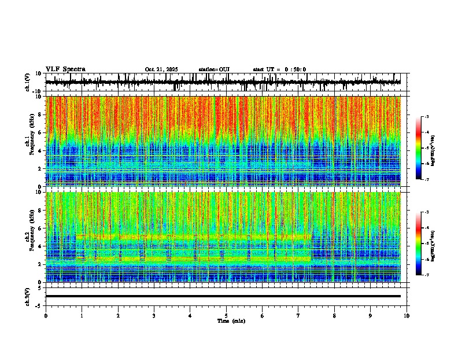Click the time axis tick label "7"
Screen dimensions: 458x354
[x=298, y=316]
